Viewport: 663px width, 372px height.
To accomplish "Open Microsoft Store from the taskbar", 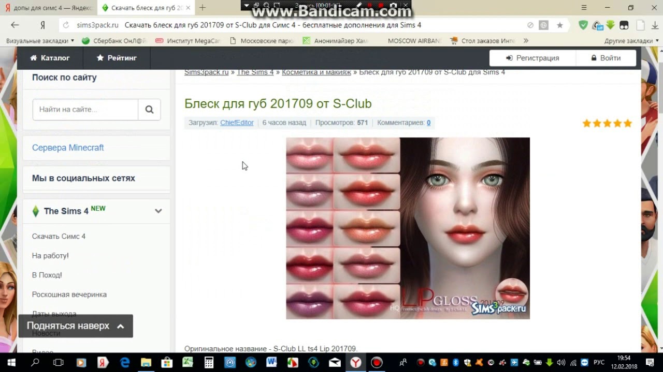I will [167, 363].
